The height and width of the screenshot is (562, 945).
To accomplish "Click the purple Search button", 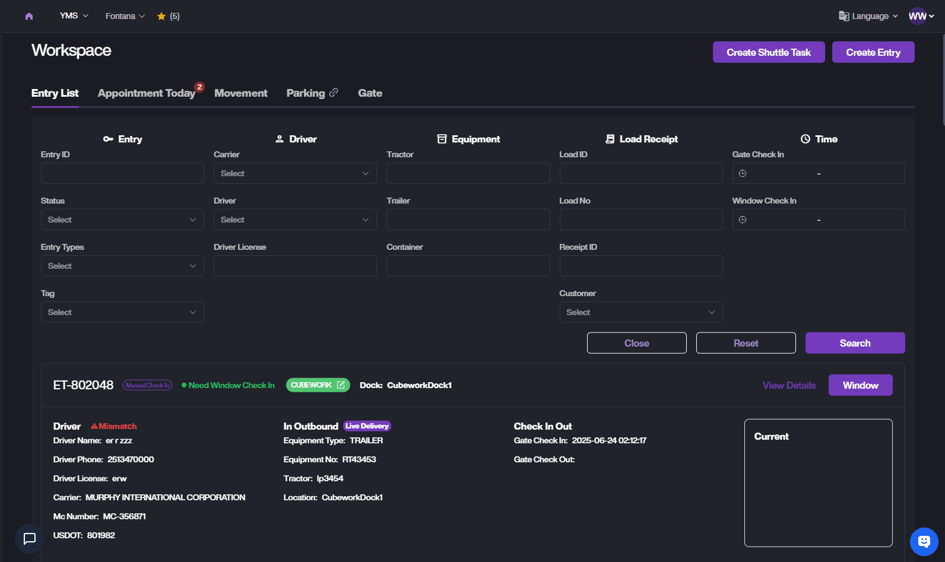I will click(x=855, y=343).
